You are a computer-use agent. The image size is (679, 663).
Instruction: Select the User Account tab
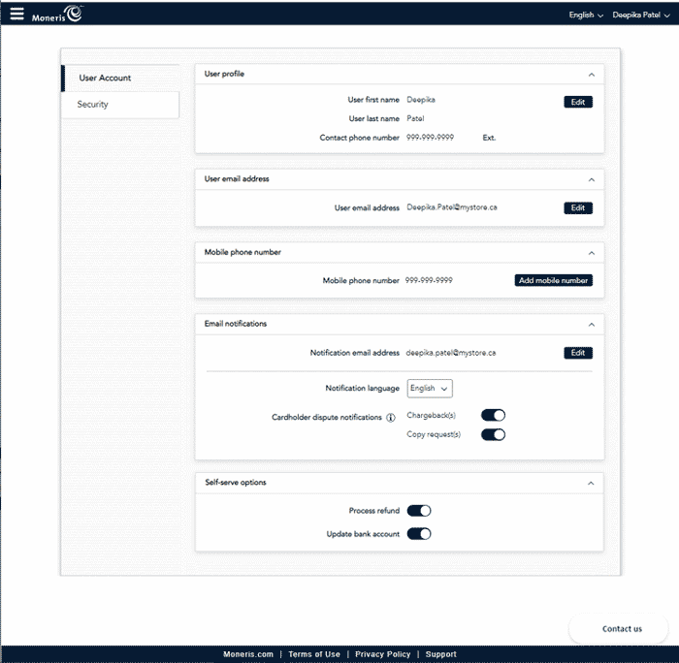(x=120, y=78)
